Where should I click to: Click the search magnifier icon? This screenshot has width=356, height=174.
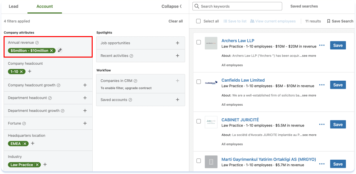(197, 7)
